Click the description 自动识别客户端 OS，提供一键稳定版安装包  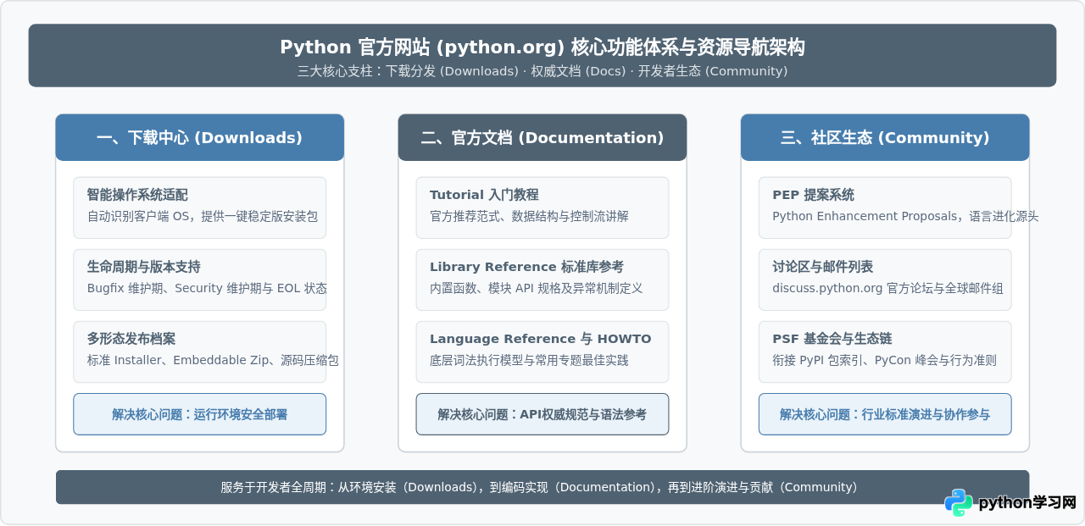[x=203, y=216]
